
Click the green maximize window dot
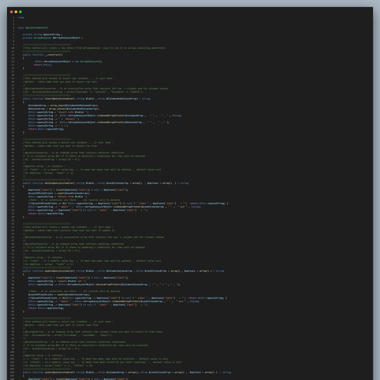pyautogui.click(x=20, y=12)
